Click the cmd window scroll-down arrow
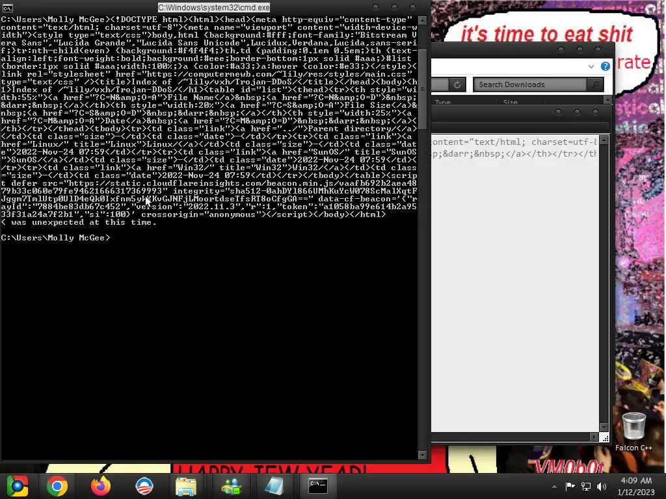666x499 pixels. (x=422, y=455)
